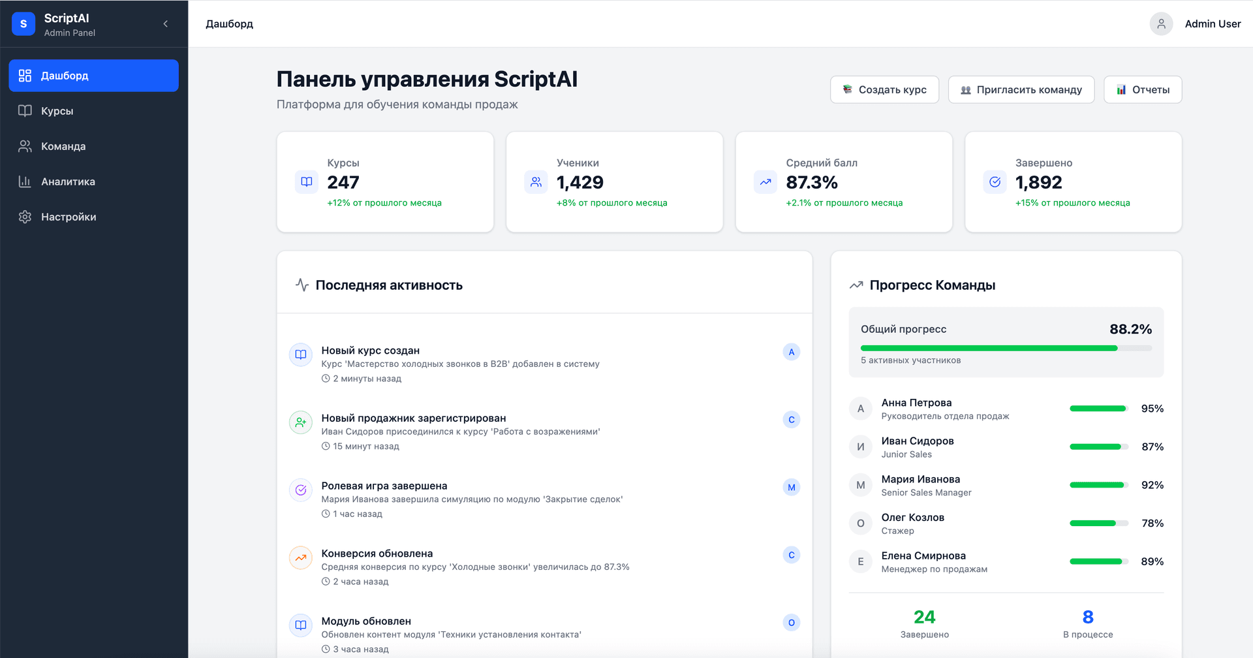This screenshot has height=658, width=1253.
Task: Click the Новый продажник зарегистрирован activity title
Action: [414, 418]
